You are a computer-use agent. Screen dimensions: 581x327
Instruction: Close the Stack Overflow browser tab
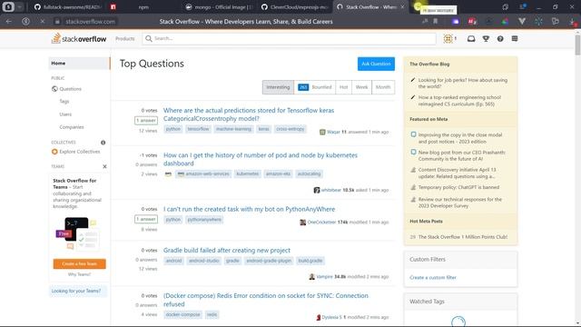402,7
